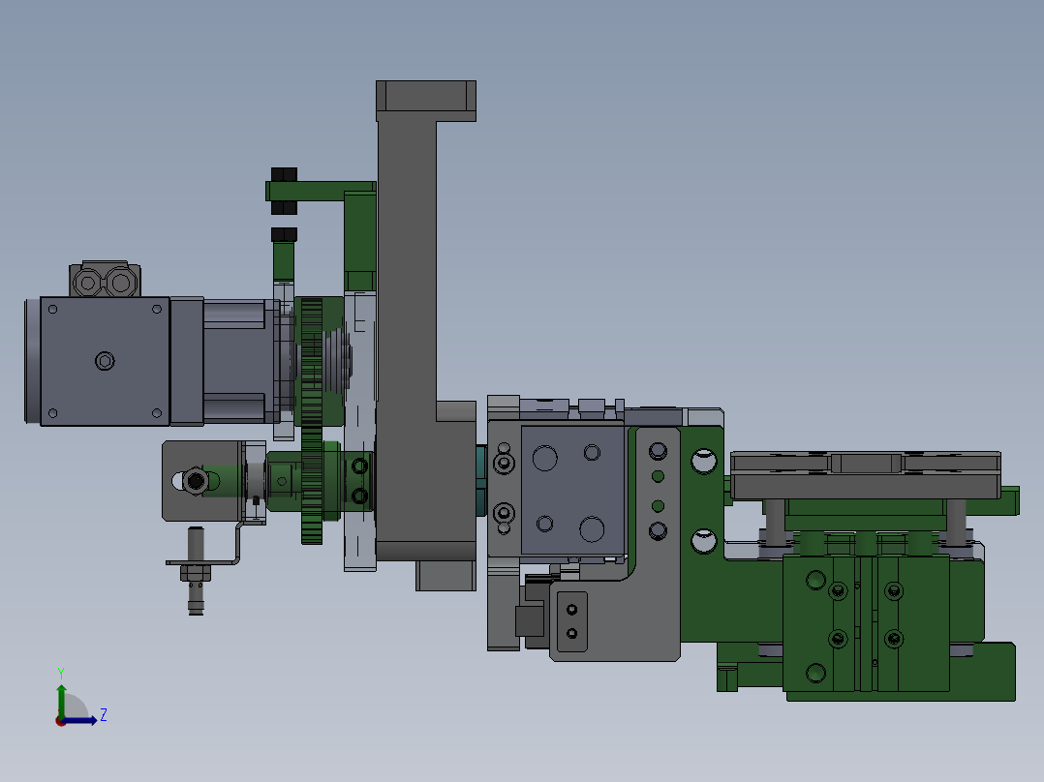This screenshot has height=782, width=1044.
Task: Click the topmost black bolt head
Action: [283, 175]
